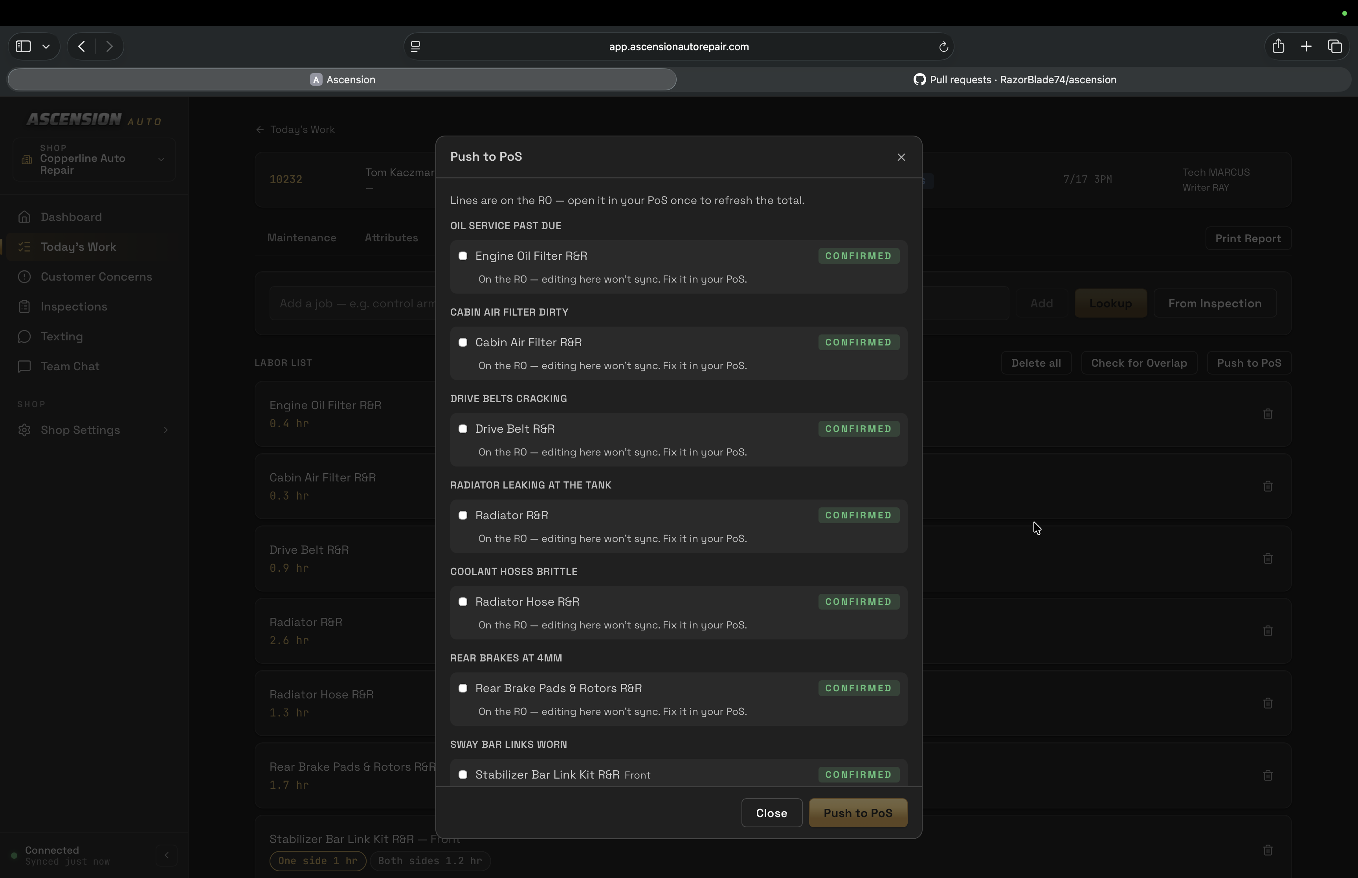Image resolution: width=1358 pixels, height=878 pixels.
Task: Click the site settings icon in address bar
Action: (x=415, y=47)
